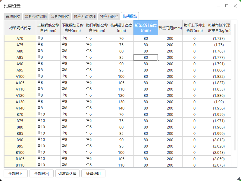Click the 桁架设计高度 column header
241x181 pixels.
coord(121,28)
